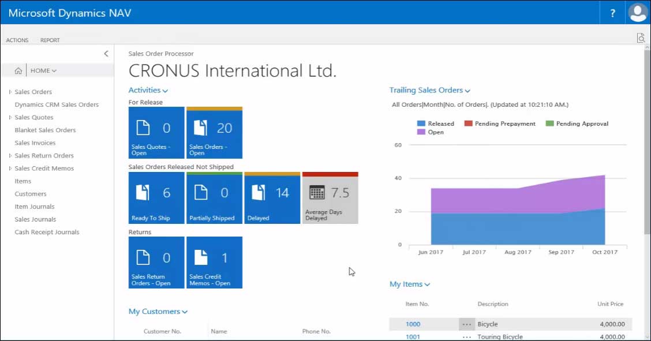Viewport: 651px width, 341px height.
Task: Open the Sales Orders - Open tile
Action: [x=214, y=133]
